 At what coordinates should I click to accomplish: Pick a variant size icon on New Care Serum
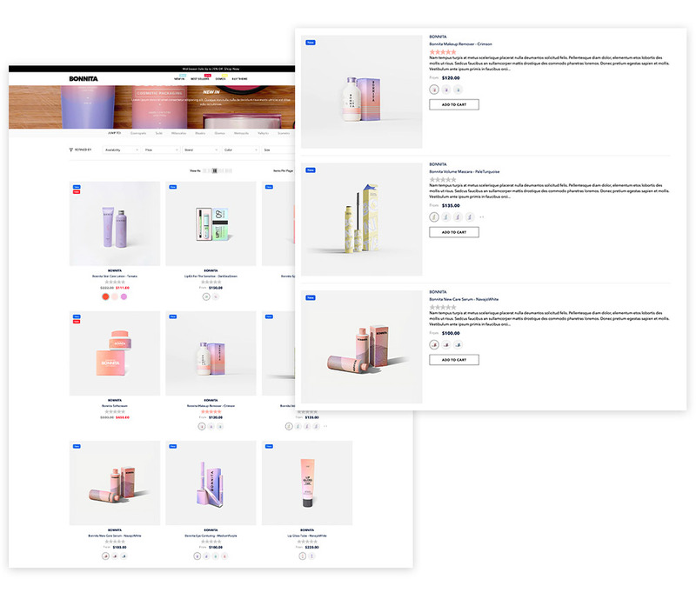click(433, 344)
